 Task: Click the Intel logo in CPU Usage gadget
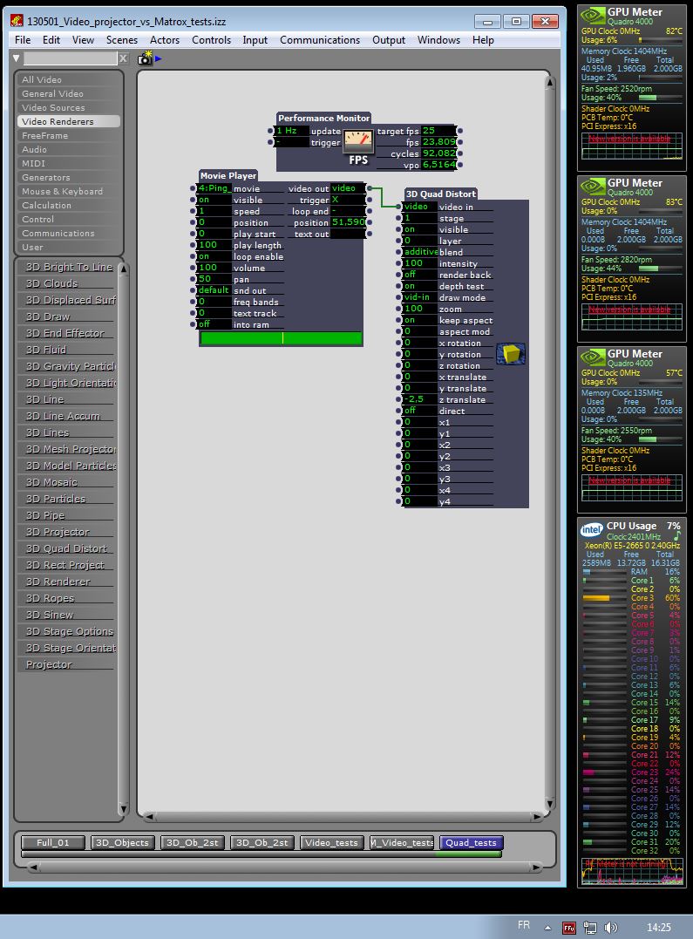click(x=591, y=529)
